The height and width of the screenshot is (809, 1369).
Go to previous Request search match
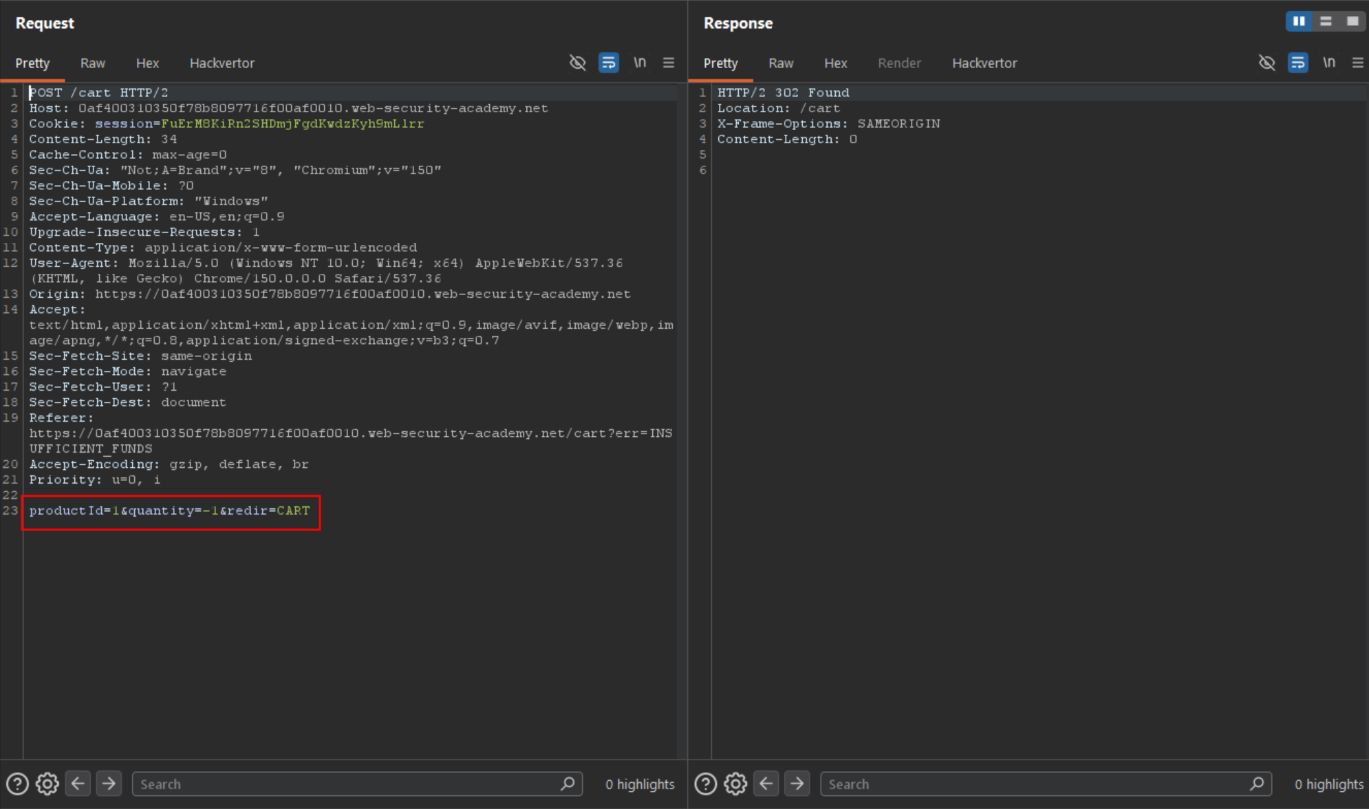(x=78, y=783)
